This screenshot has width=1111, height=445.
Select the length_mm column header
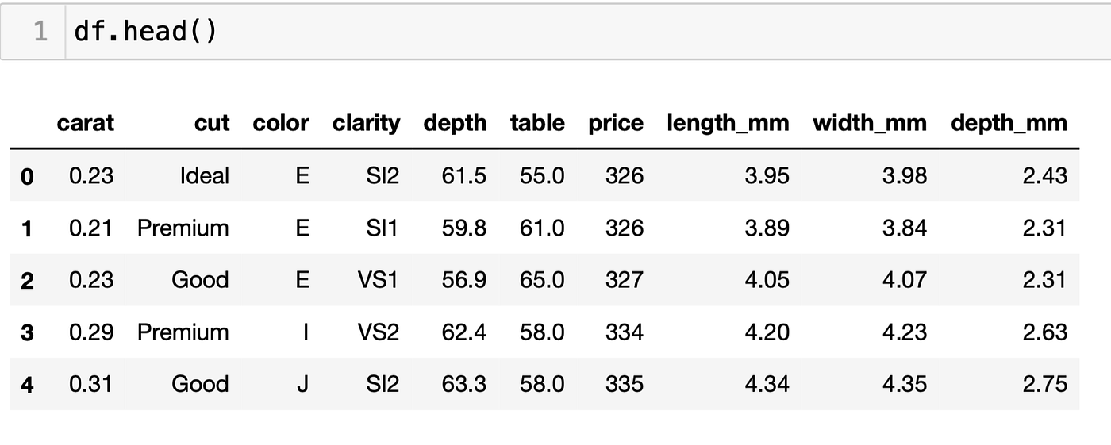coord(728,123)
